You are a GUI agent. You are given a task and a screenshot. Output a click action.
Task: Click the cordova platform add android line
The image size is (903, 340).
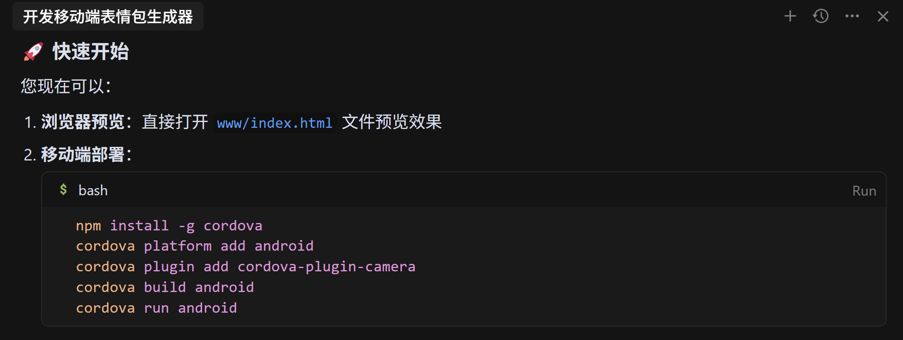click(x=195, y=246)
